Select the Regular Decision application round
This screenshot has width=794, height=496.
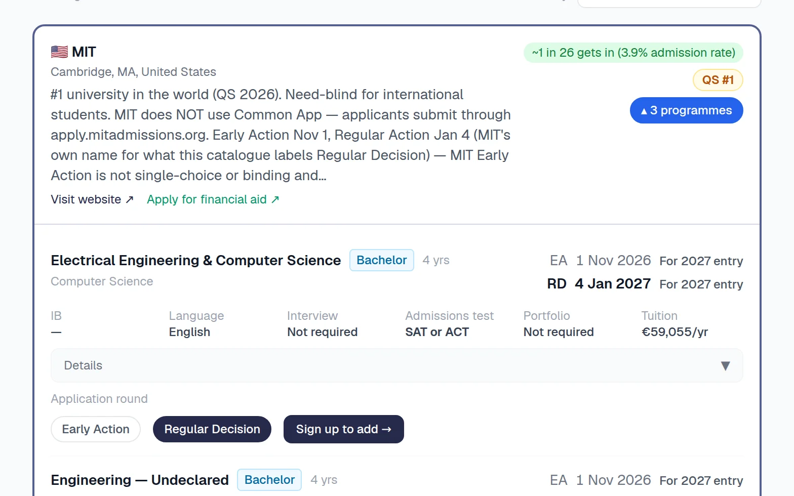pos(212,429)
